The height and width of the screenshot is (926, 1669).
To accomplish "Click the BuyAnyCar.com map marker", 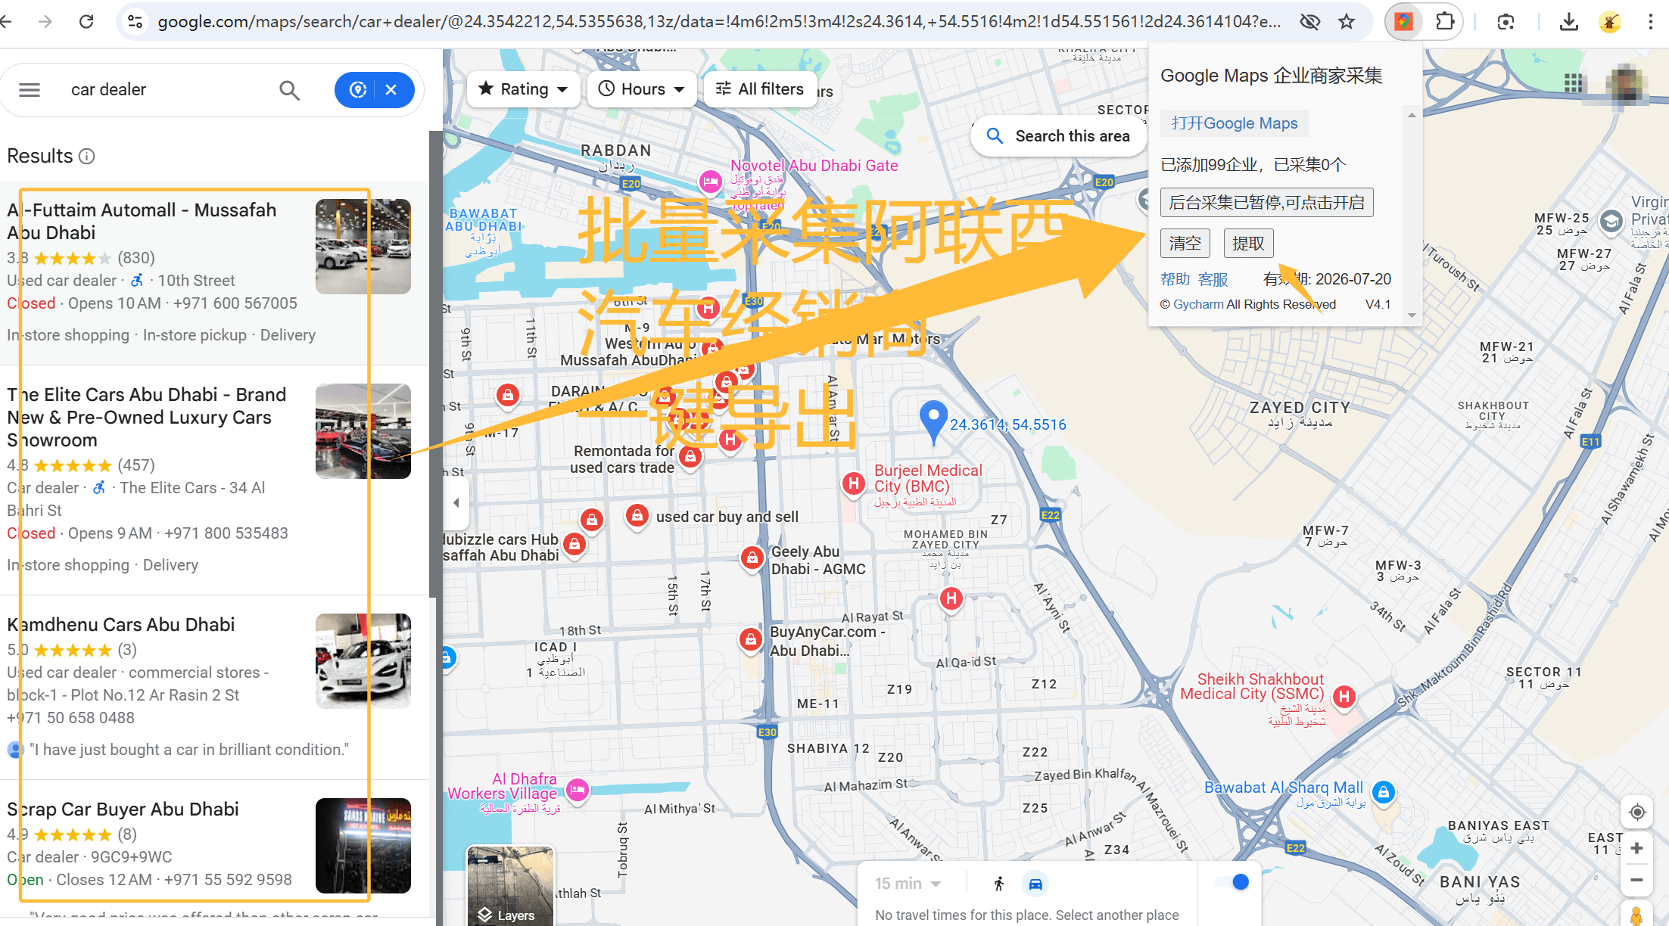I will (x=750, y=640).
